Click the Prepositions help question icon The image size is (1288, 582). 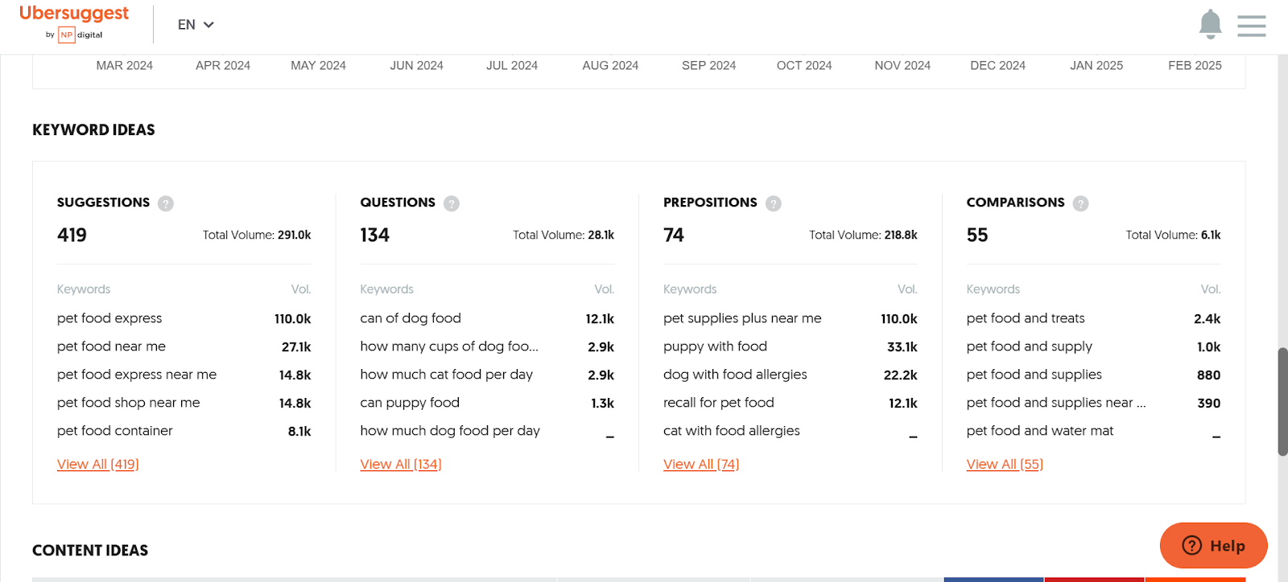click(774, 203)
